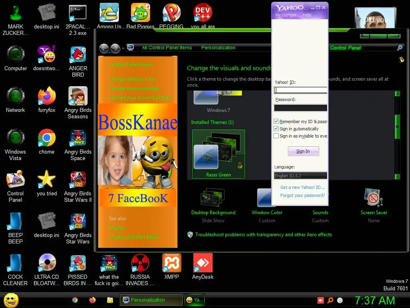Screen dimensions: 410x308
Task: Follow 'Forgot your password?' link
Action: [303, 195]
